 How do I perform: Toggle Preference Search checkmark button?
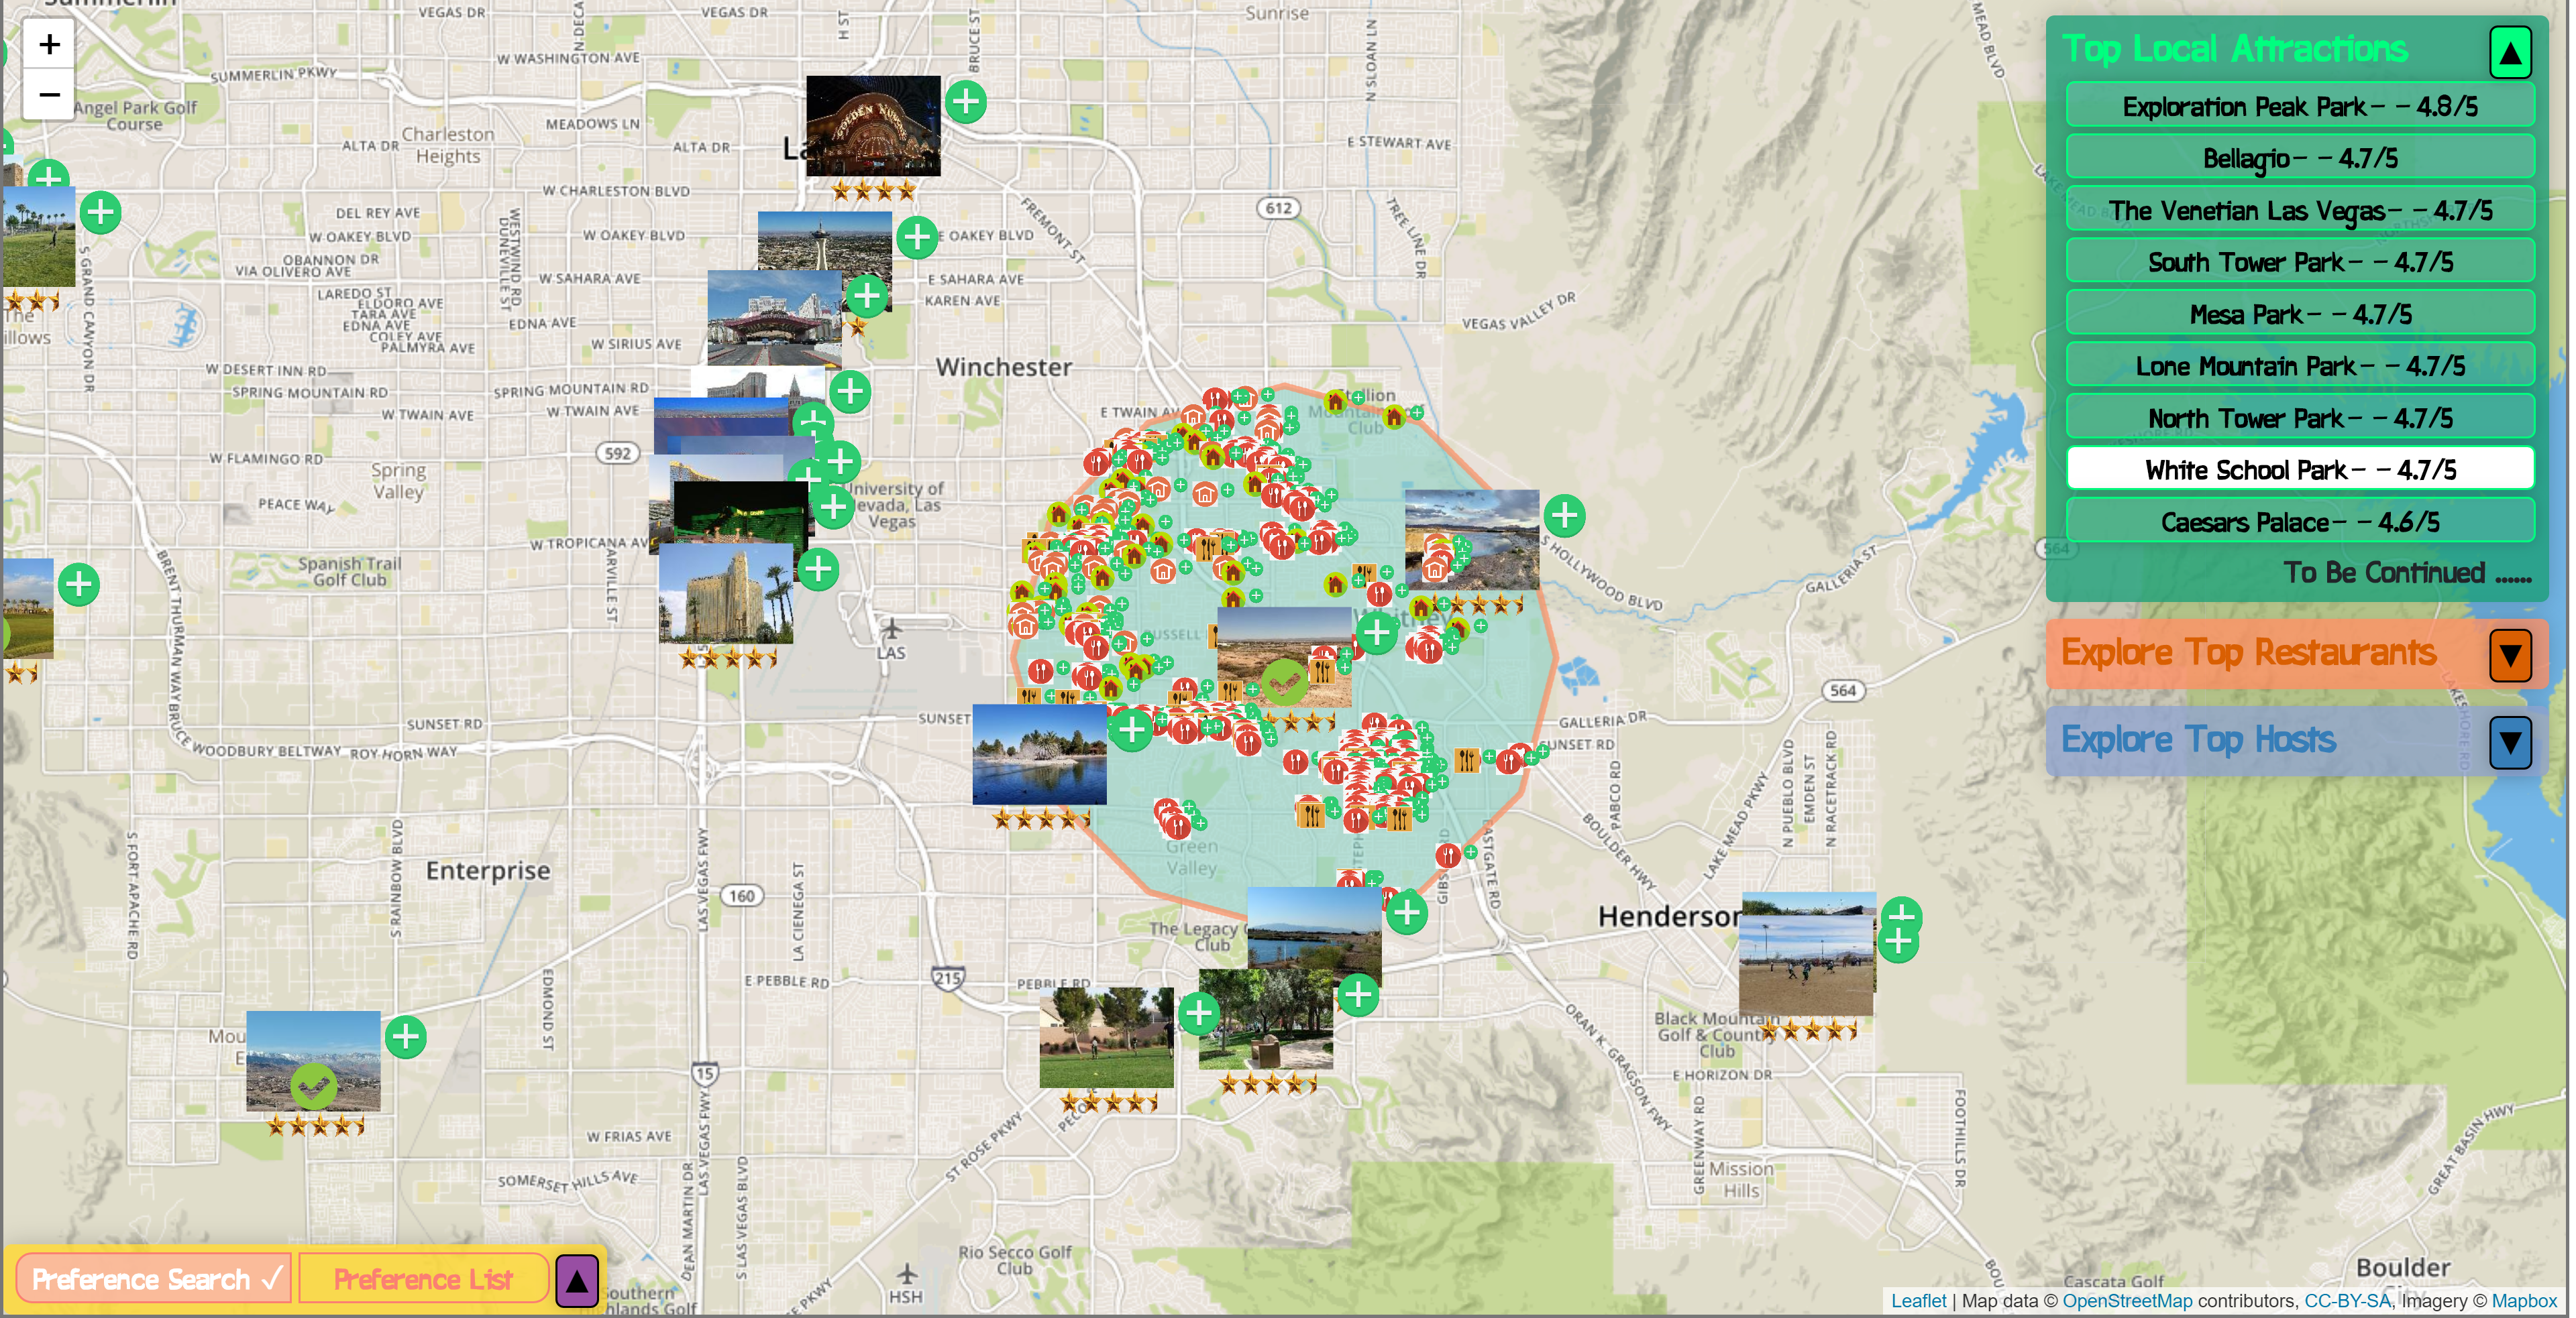(155, 1279)
